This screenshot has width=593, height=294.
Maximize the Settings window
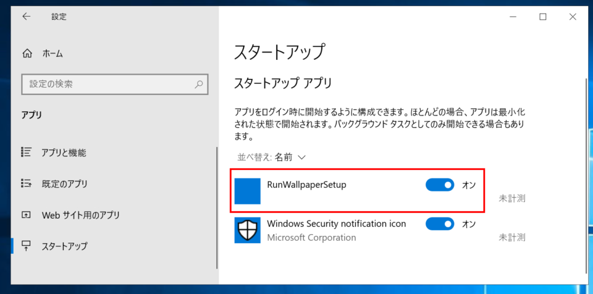(x=543, y=17)
